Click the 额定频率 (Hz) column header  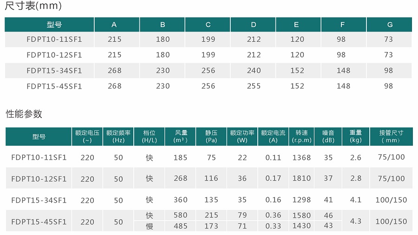coord(118,136)
